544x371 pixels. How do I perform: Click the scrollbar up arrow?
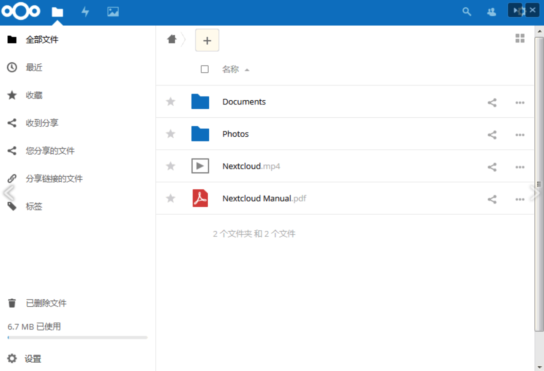coord(539,31)
